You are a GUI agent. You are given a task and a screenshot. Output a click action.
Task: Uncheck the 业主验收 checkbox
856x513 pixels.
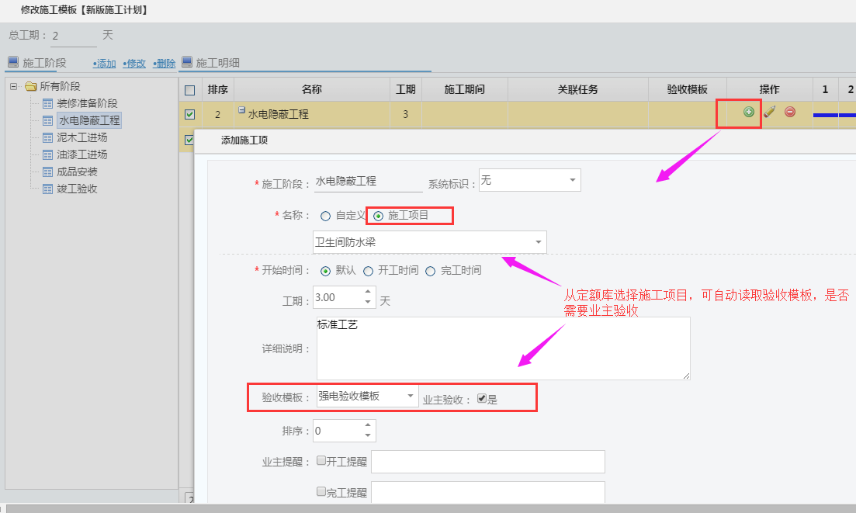point(482,399)
